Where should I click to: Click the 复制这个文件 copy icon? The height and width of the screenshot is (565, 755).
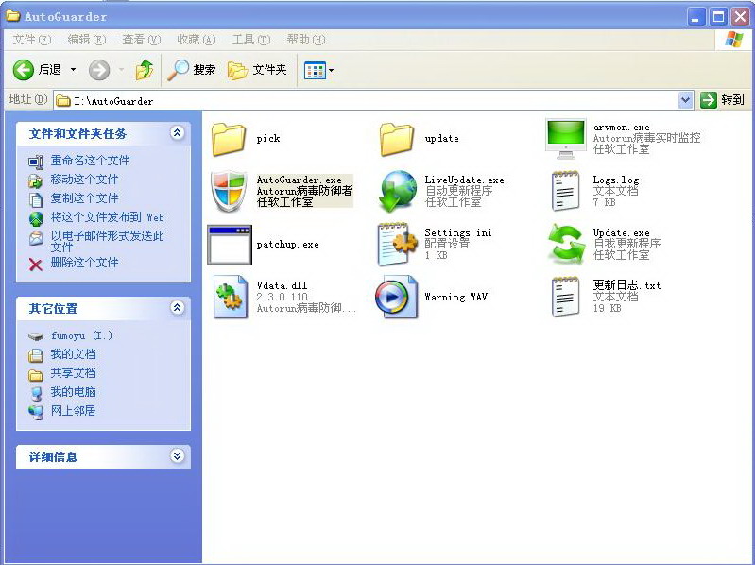click(36, 198)
